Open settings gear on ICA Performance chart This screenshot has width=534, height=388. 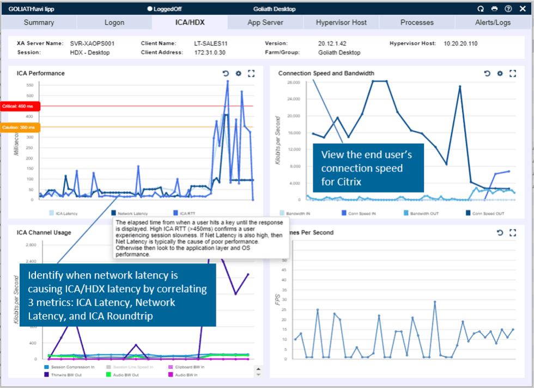coord(238,73)
